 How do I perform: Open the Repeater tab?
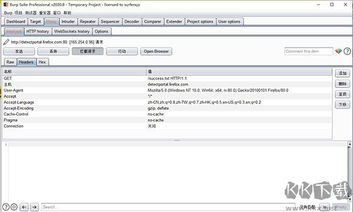tap(88, 22)
